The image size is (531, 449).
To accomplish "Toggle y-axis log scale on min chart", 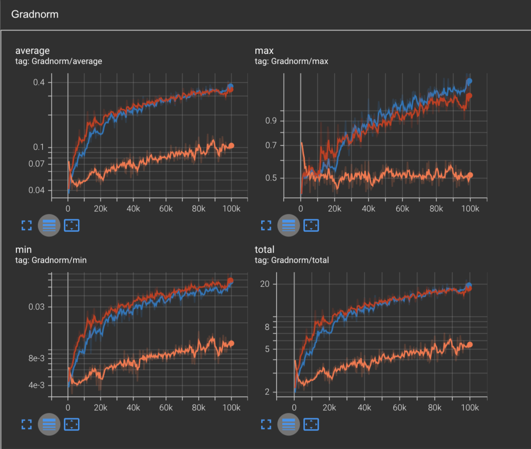I will tap(49, 424).
